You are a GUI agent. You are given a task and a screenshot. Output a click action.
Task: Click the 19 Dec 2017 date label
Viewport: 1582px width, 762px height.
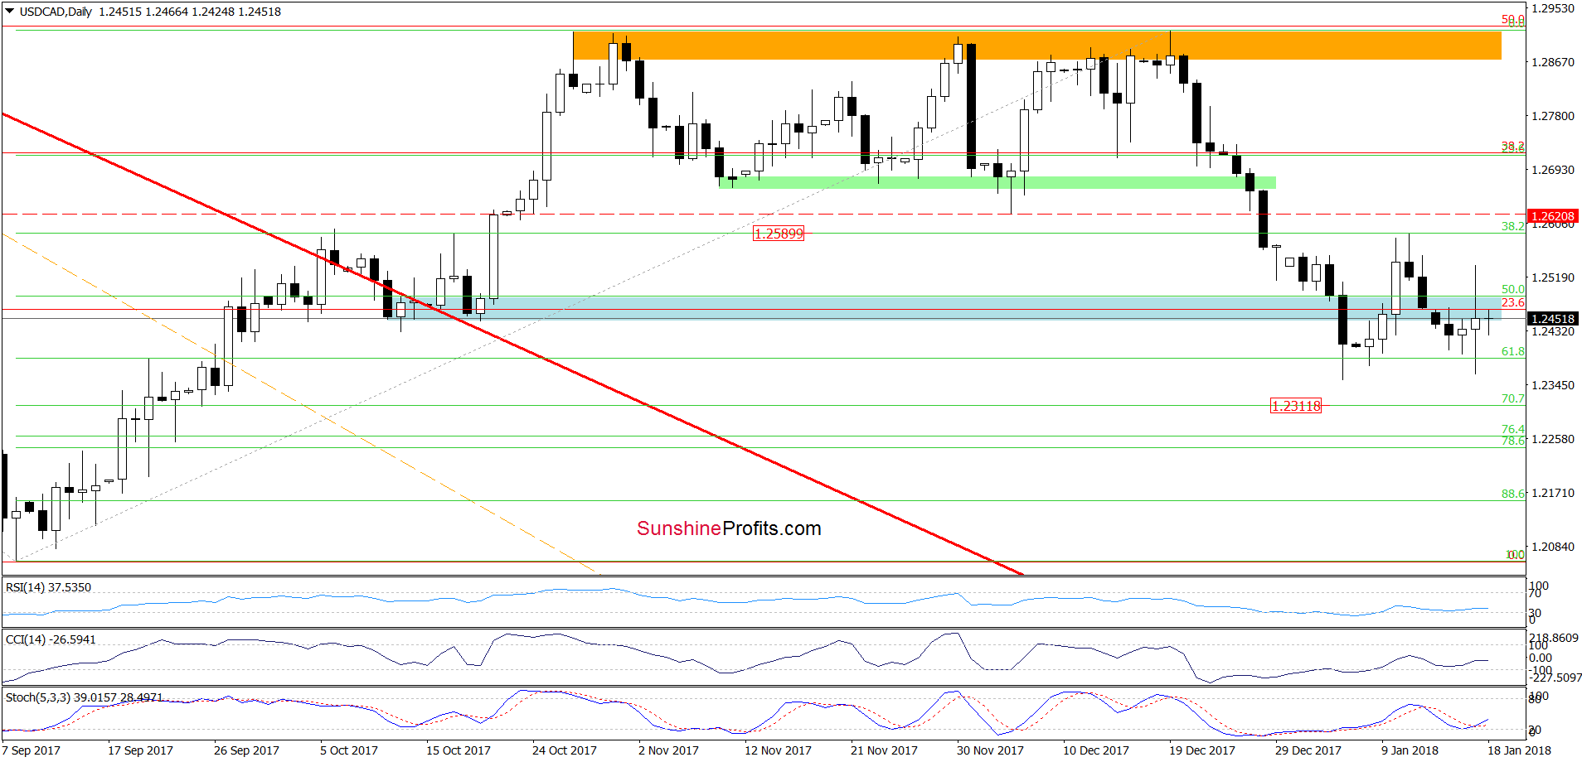click(1202, 750)
